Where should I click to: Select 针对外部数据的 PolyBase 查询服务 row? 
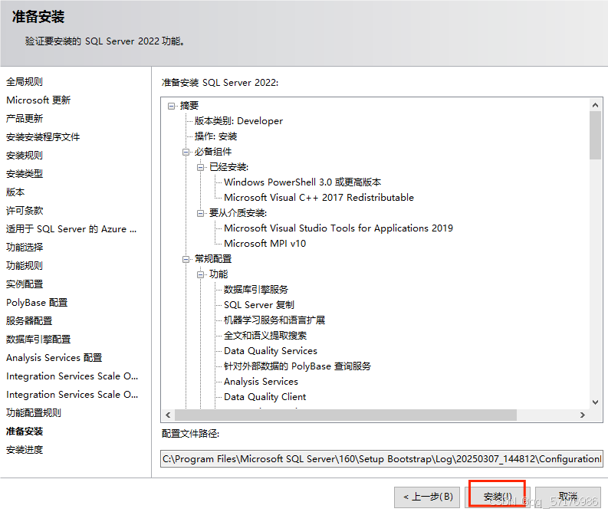tap(297, 366)
